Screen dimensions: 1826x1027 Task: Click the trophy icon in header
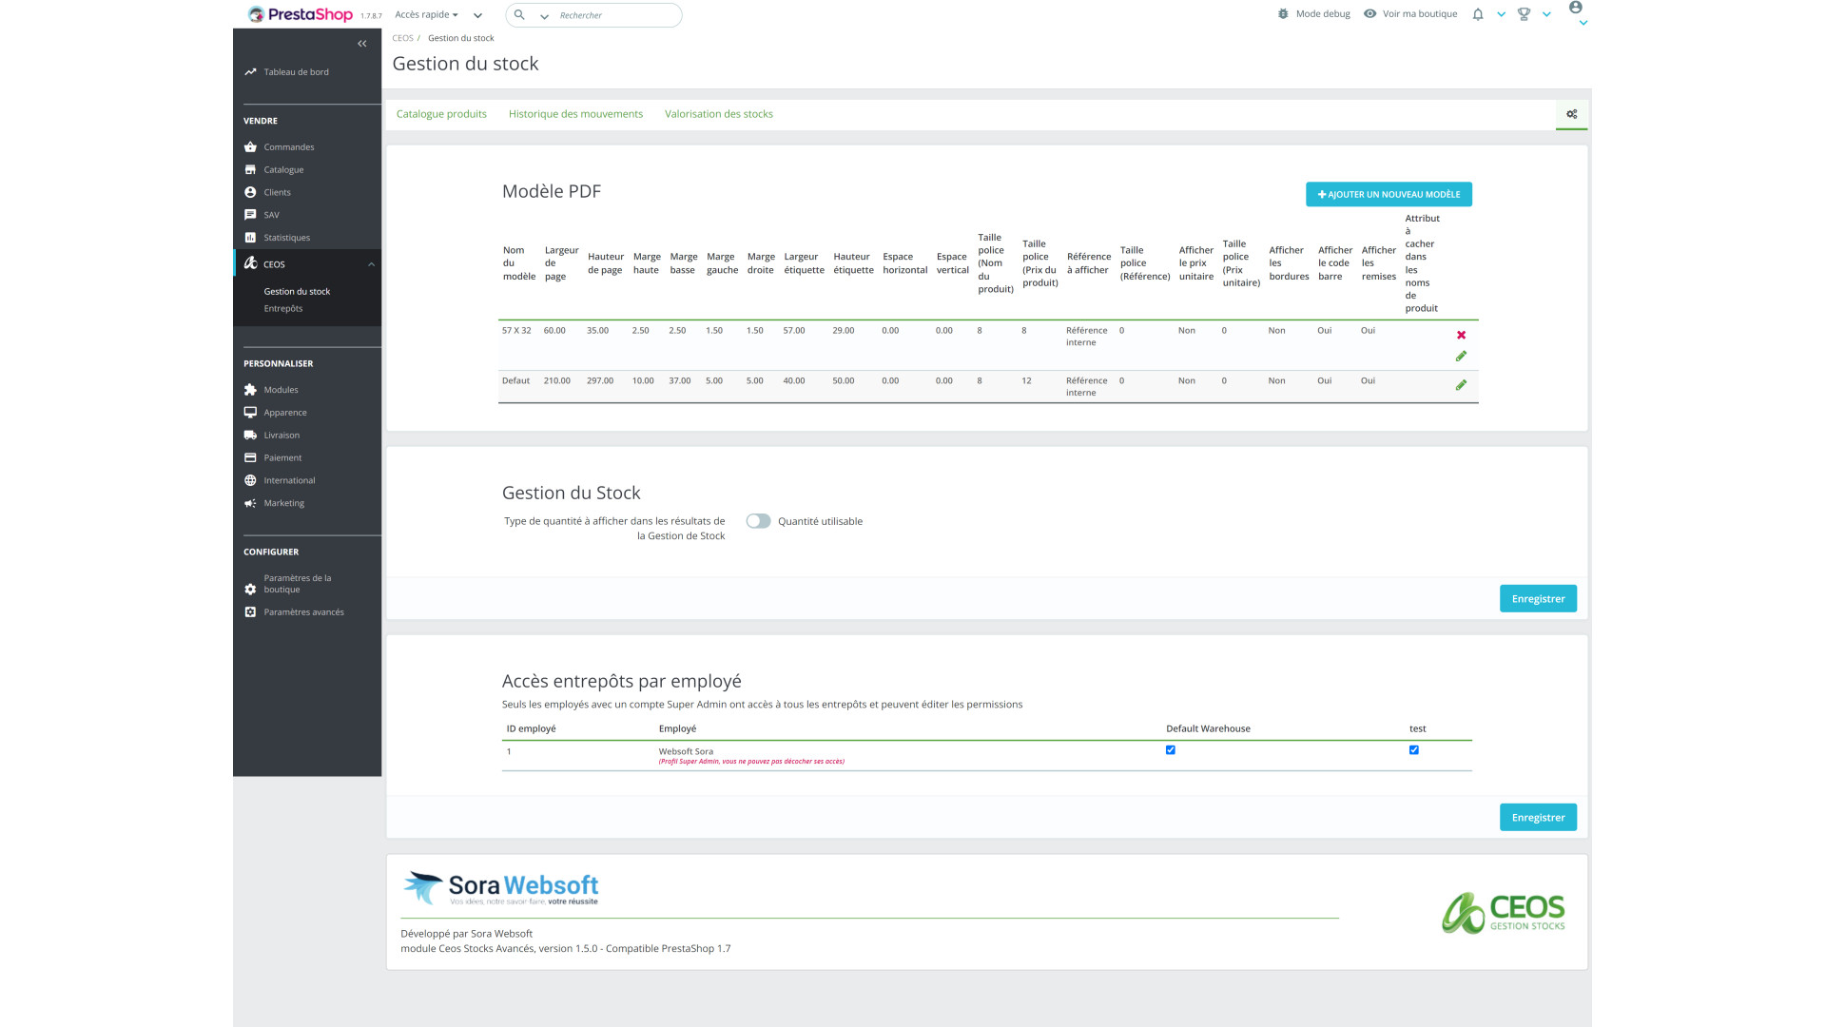pos(1524,14)
